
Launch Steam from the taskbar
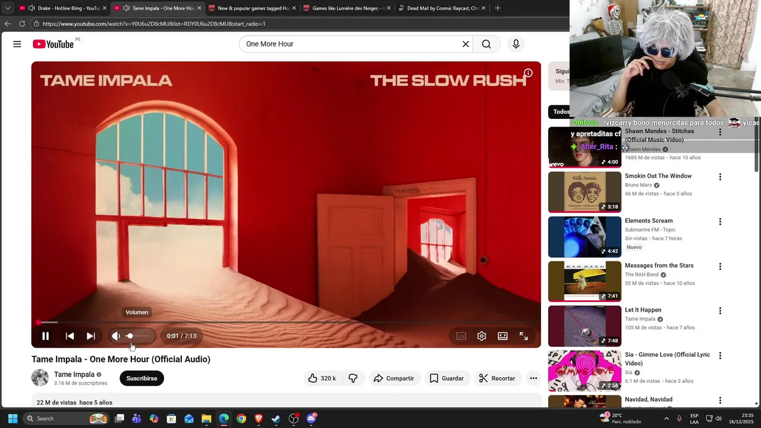pyautogui.click(x=276, y=418)
